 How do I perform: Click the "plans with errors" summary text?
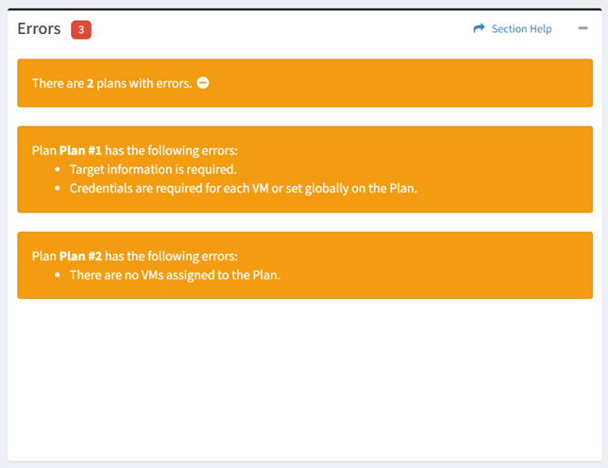pos(144,83)
